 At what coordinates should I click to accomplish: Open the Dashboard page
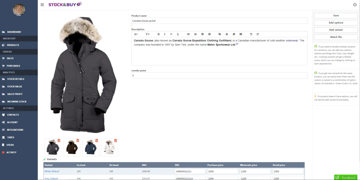point(14,32)
